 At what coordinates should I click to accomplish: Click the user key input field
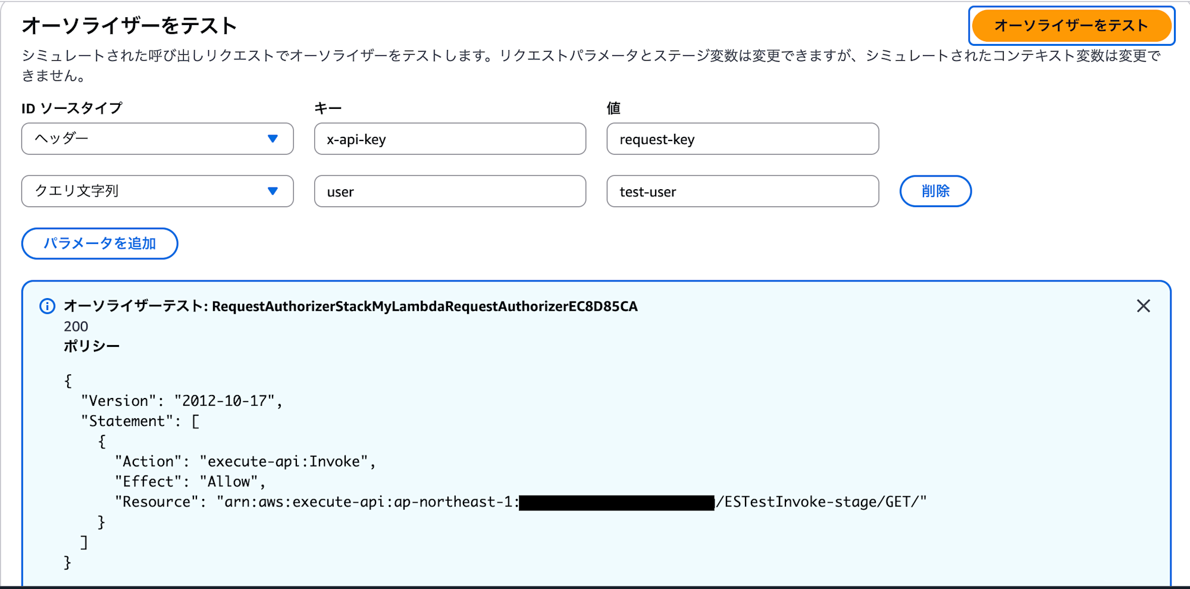point(450,191)
